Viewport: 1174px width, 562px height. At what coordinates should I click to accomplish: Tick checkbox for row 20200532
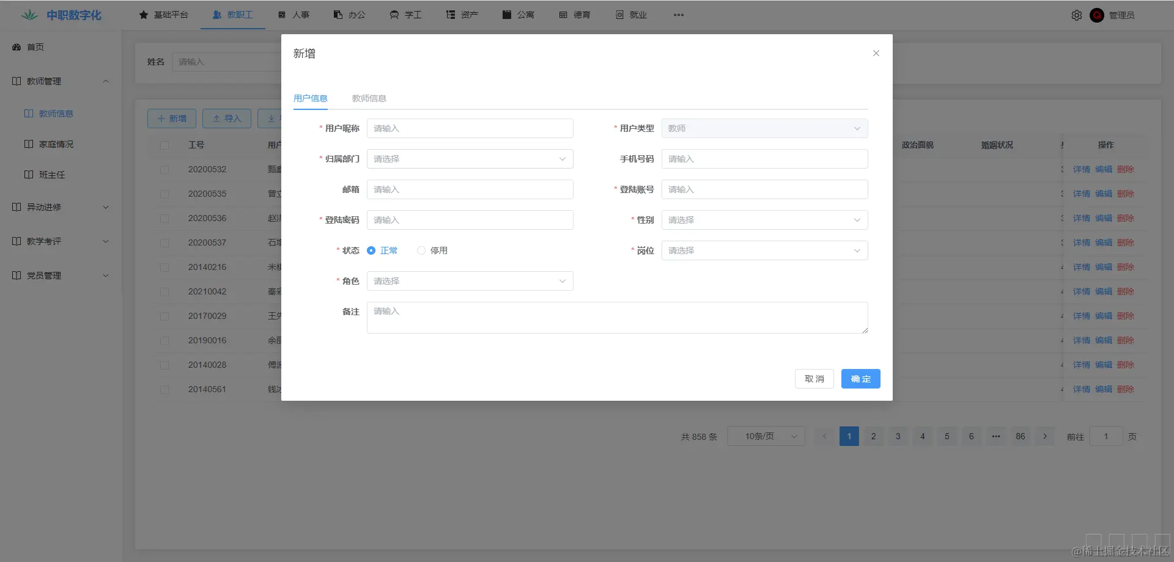[164, 170]
